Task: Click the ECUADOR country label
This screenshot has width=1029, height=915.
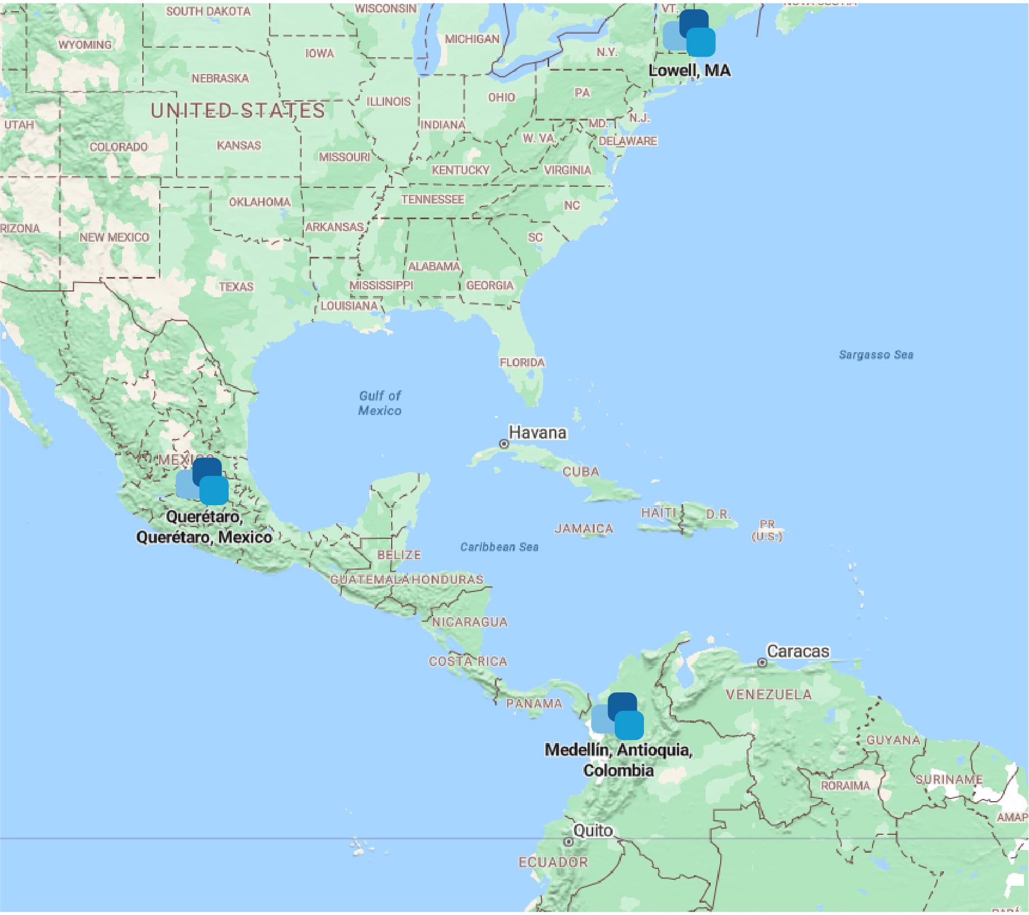Action: 553,862
